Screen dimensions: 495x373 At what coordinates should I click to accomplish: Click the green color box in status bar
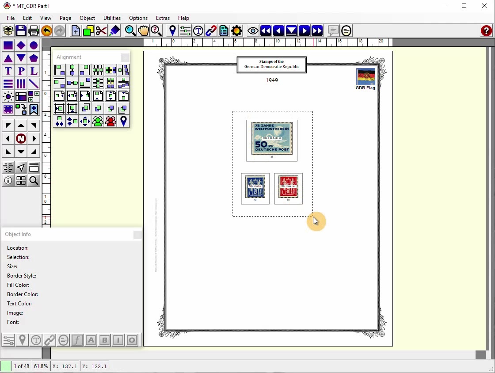pyautogui.click(x=5, y=366)
